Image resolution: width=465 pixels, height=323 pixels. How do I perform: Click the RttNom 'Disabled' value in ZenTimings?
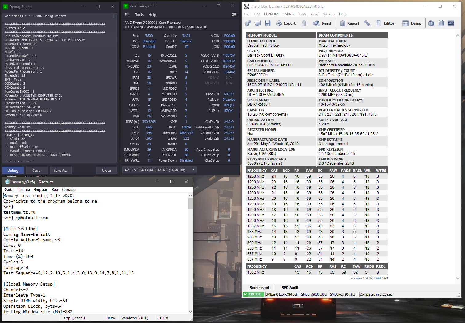[x=229, y=100]
